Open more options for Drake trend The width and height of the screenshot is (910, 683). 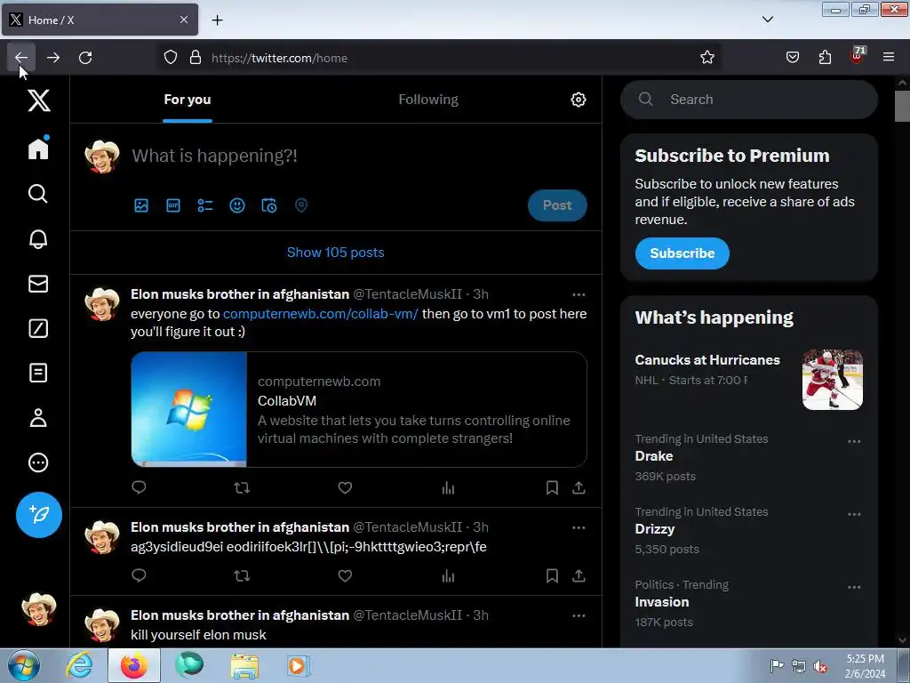coord(854,441)
